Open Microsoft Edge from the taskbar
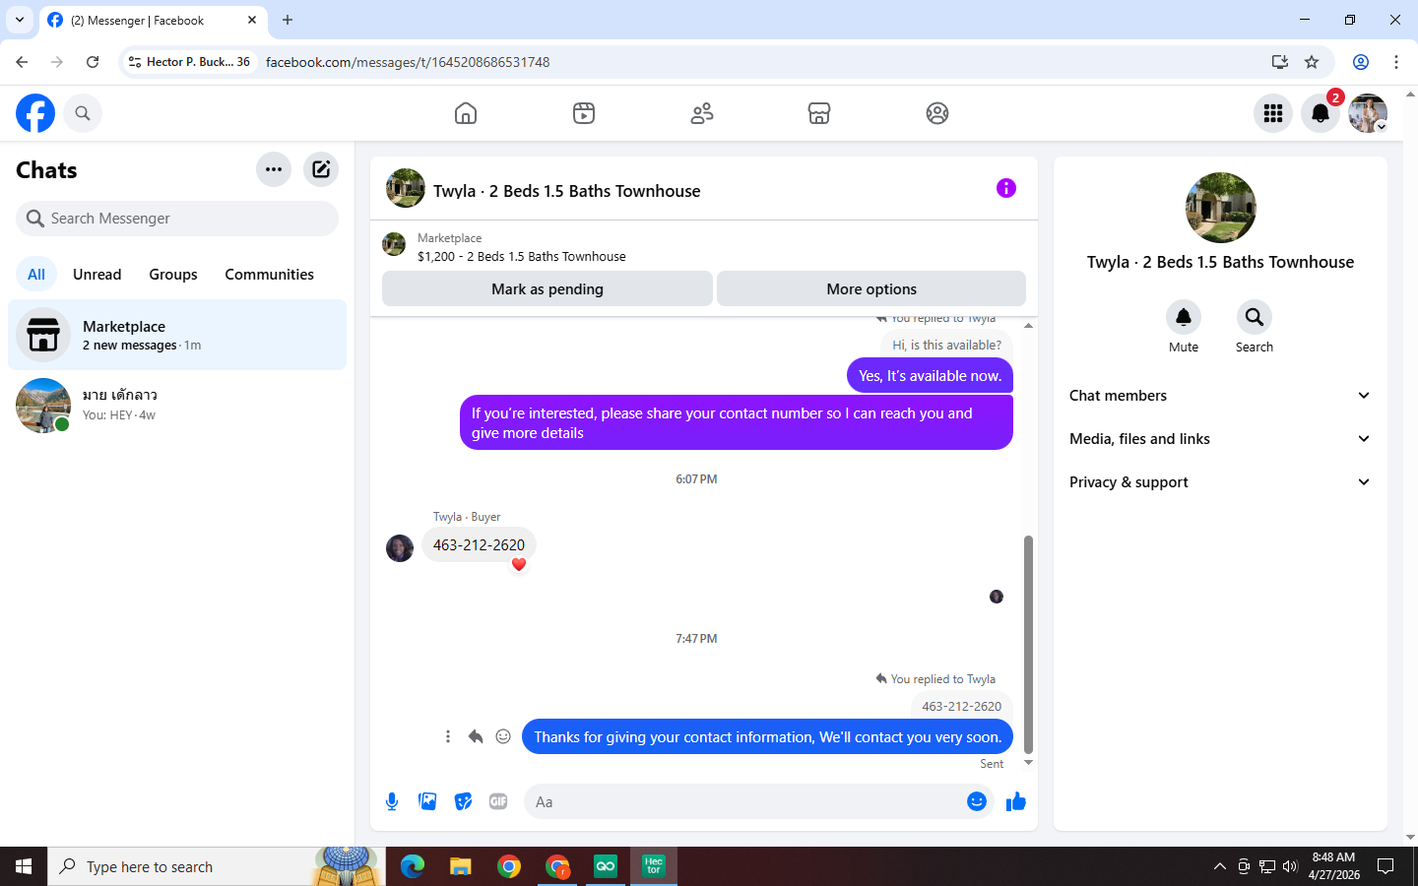The width and height of the screenshot is (1418, 886). [413, 866]
